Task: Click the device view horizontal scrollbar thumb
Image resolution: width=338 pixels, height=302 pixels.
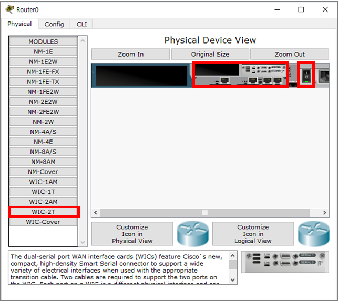Action: [x=205, y=212]
